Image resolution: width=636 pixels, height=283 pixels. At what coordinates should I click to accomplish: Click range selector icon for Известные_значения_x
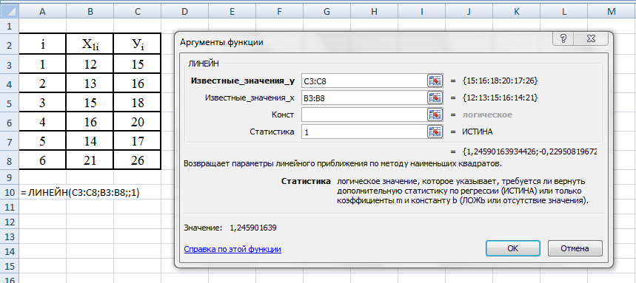point(434,98)
